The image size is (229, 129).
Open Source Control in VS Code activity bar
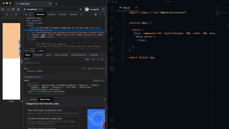112,29
